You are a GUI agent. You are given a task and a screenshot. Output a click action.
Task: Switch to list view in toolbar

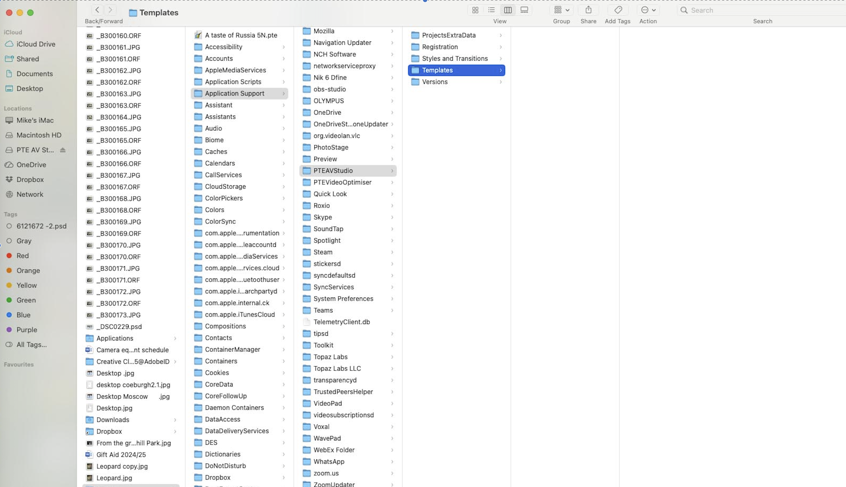(491, 10)
